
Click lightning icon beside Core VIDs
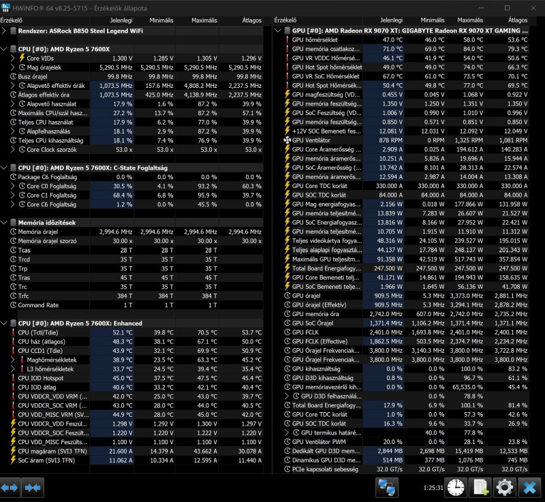[22, 58]
